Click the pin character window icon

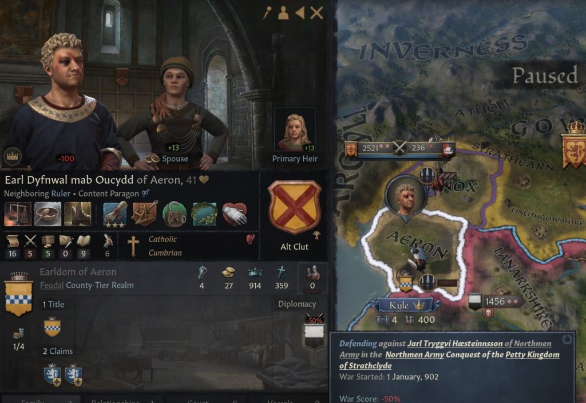[x=267, y=13]
